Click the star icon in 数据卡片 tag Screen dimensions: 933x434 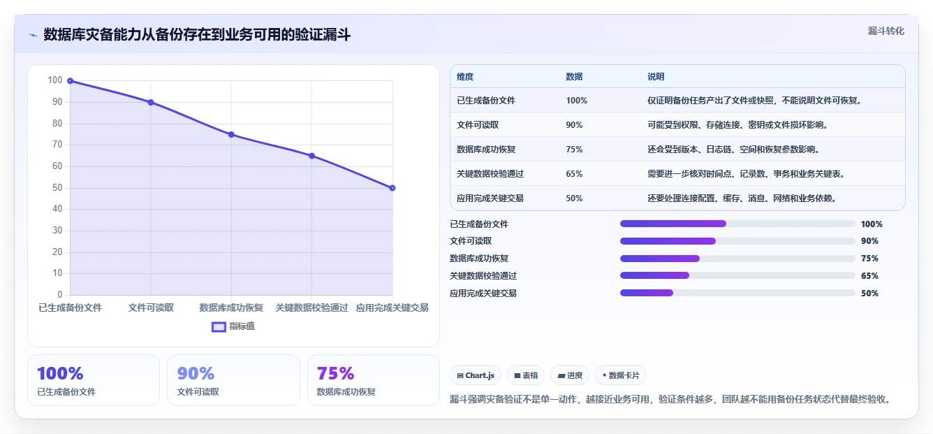coord(604,375)
